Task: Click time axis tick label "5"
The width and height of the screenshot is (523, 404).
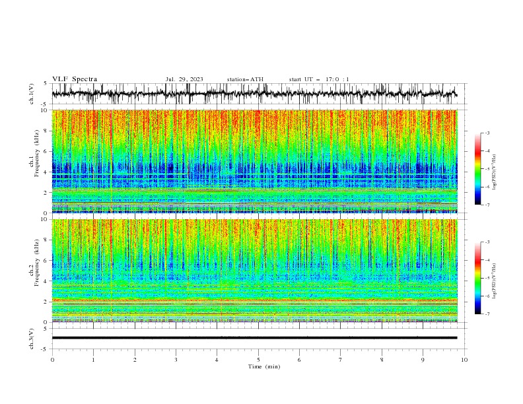Action: click(x=258, y=360)
